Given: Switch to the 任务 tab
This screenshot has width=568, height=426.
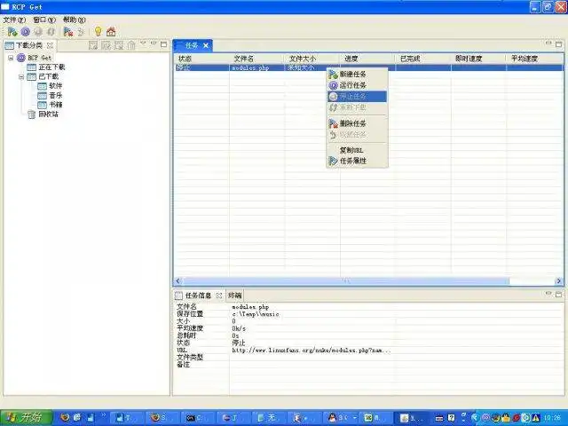Looking at the screenshot, I should coord(192,45).
